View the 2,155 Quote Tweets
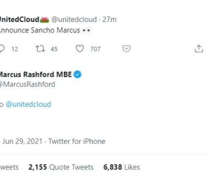 pyautogui.click(x=61, y=167)
